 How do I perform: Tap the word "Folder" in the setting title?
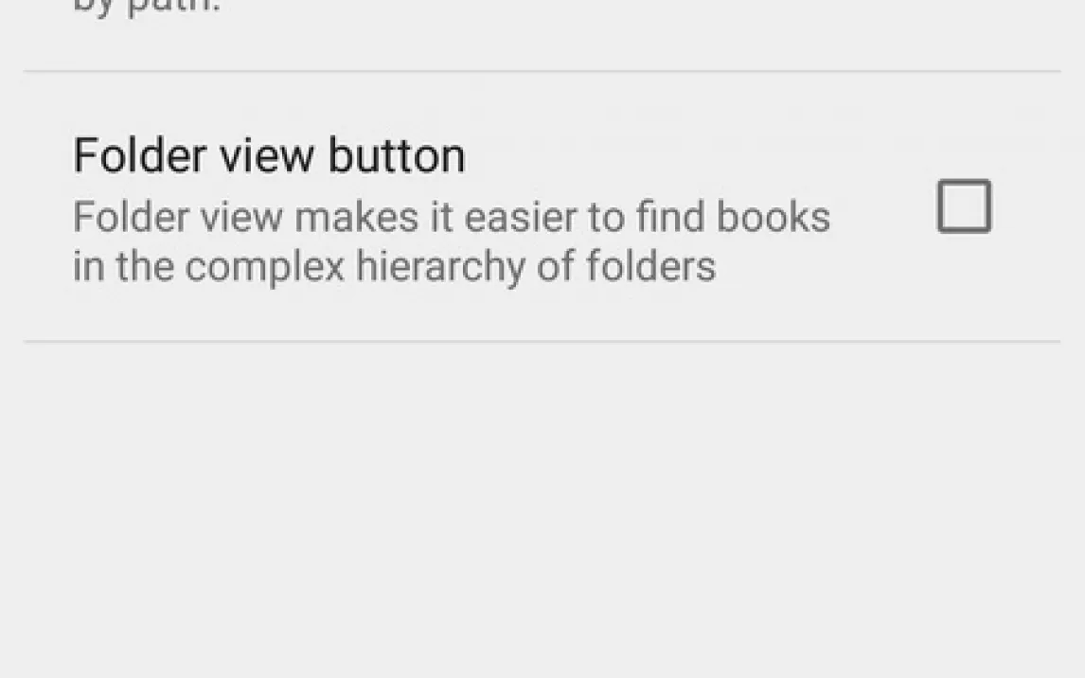click(140, 155)
